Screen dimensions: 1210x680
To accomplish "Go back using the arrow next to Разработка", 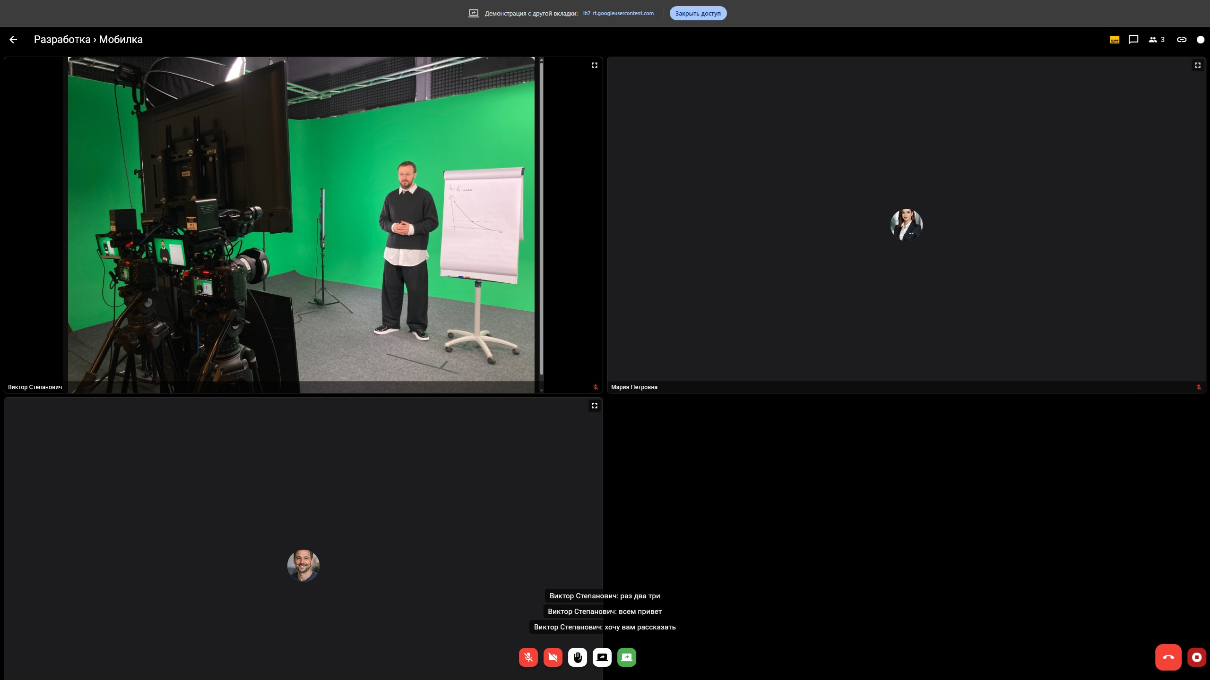I will click(x=13, y=40).
